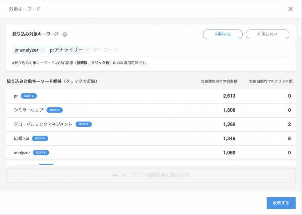
Task: Add 'analyzer' keyword with 追加する
Action: pos(41,153)
